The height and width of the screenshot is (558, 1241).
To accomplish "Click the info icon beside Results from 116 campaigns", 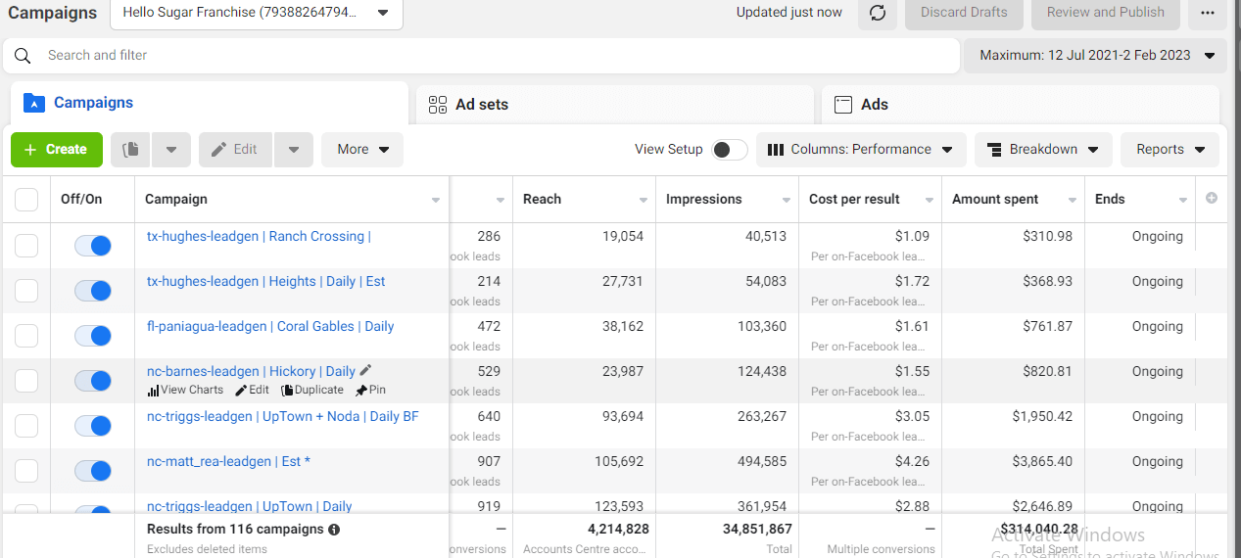I will point(334,530).
